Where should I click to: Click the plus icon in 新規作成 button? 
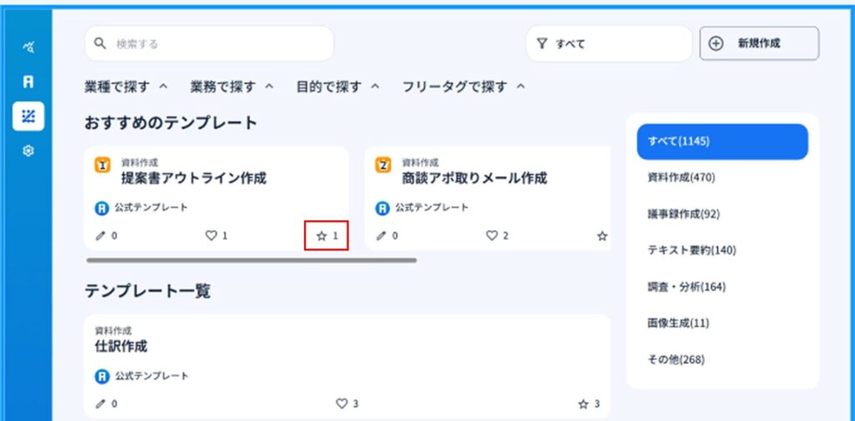(716, 43)
